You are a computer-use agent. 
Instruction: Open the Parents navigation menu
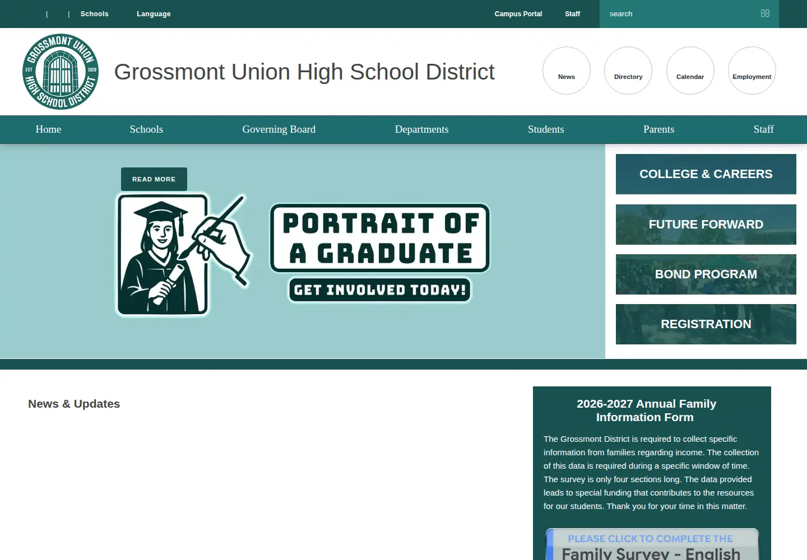659,129
